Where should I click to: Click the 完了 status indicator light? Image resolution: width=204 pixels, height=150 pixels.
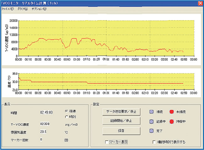tap(151, 131)
